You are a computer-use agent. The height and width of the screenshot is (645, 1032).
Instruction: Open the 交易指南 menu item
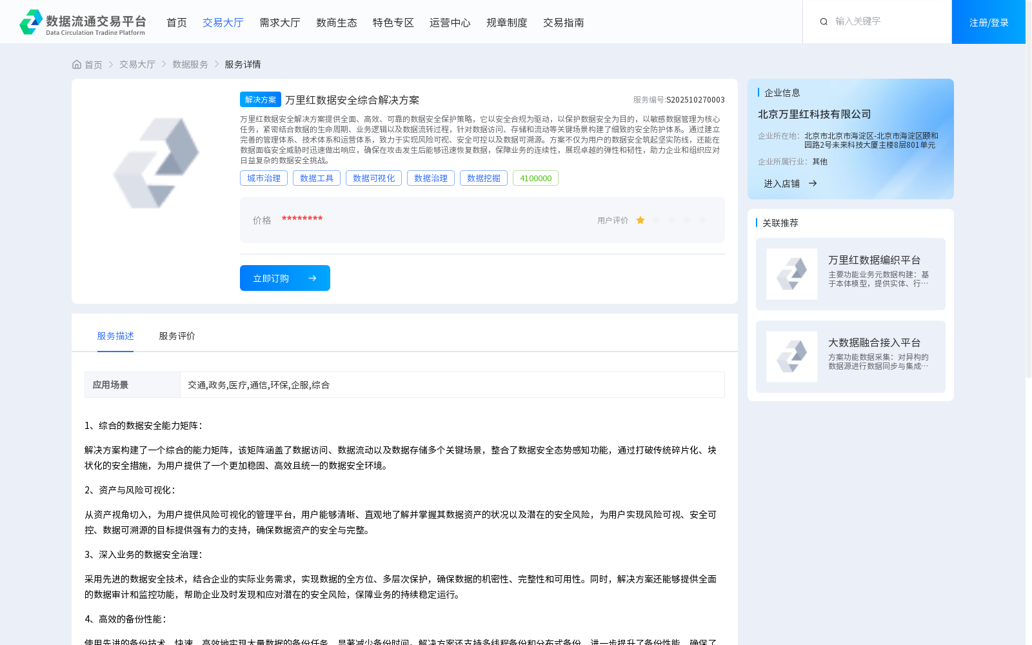564,23
